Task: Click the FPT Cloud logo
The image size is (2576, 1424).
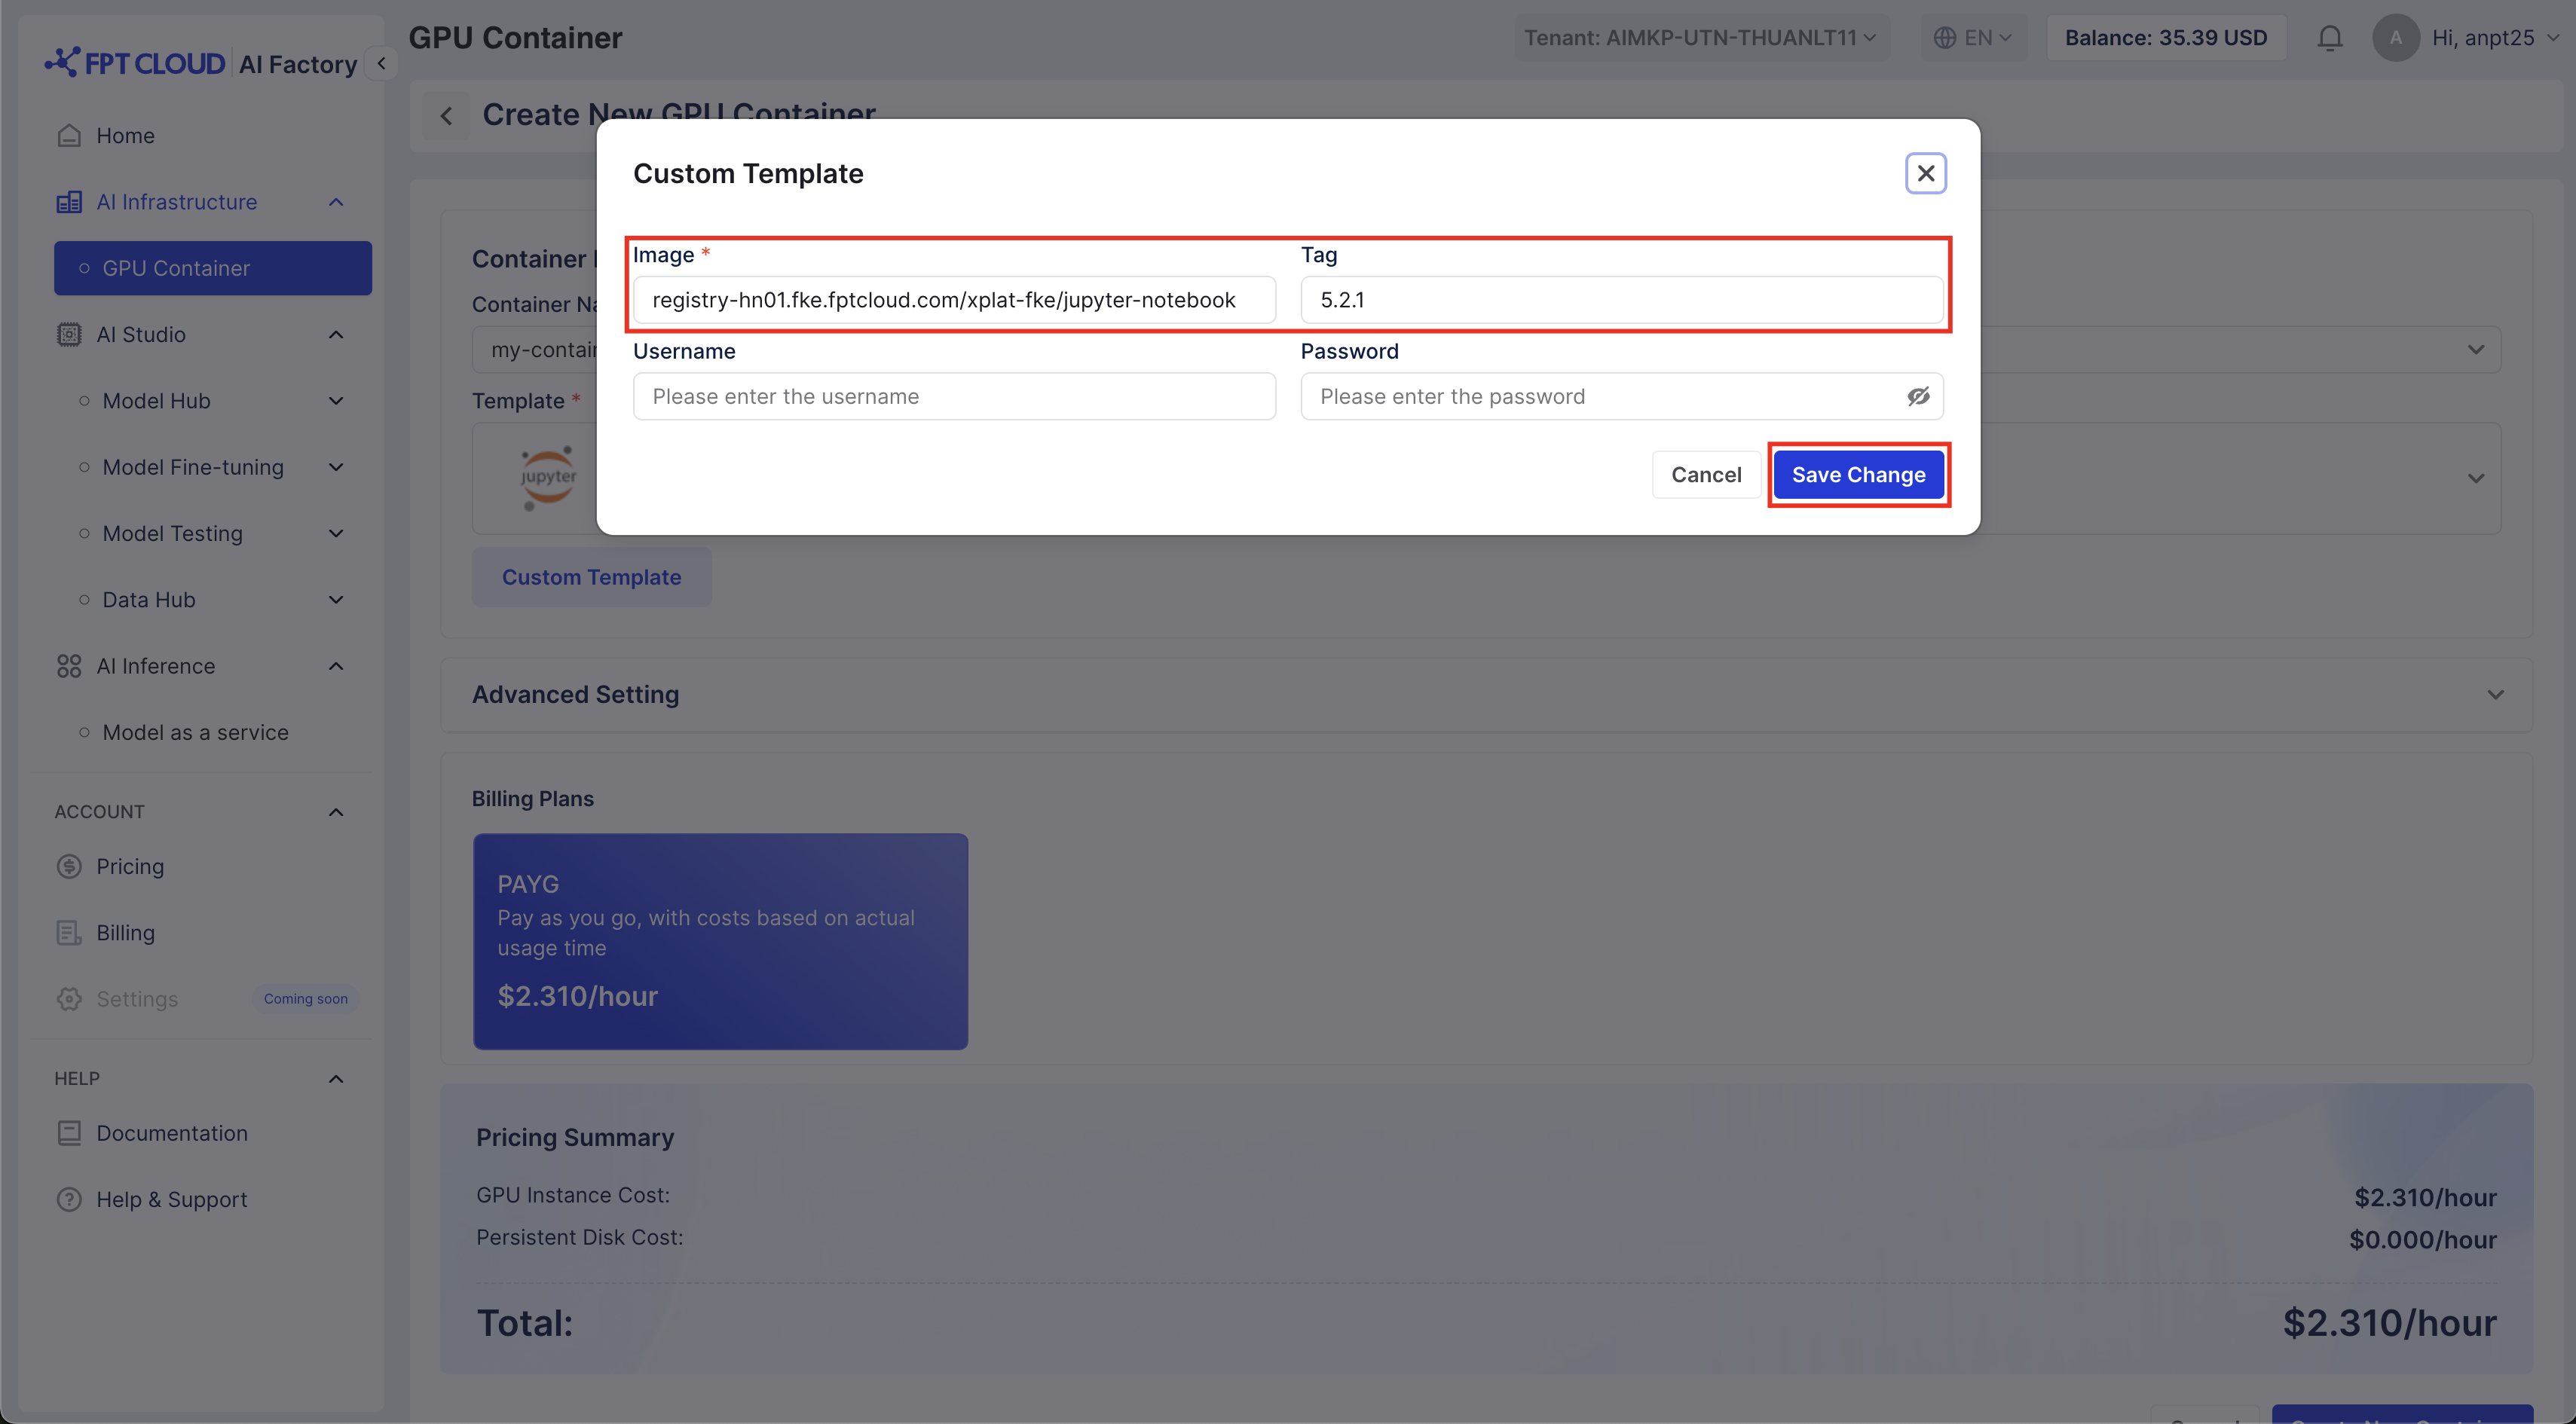Action: pyautogui.click(x=135, y=63)
